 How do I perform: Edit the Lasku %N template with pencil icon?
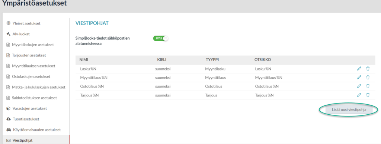pos(359,69)
